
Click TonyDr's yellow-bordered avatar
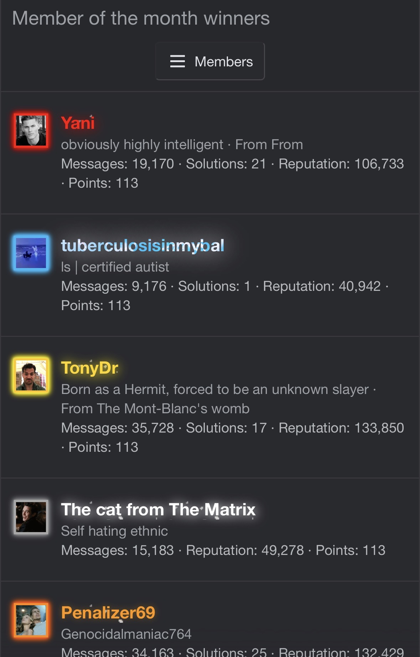tap(31, 375)
